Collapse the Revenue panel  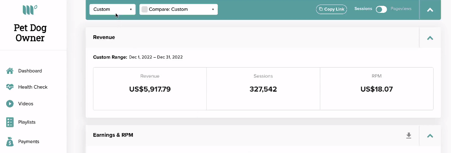[430, 38]
